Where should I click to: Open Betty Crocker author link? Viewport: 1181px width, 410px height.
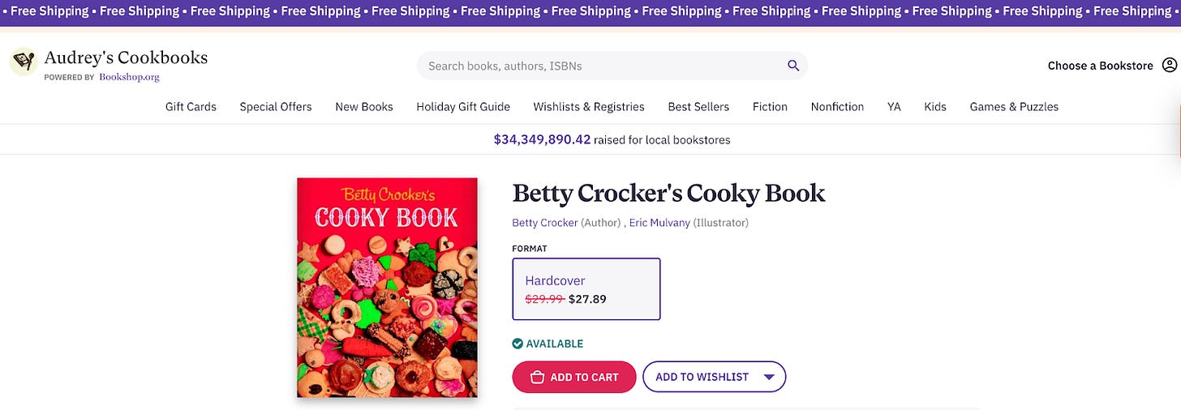coord(545,222)
